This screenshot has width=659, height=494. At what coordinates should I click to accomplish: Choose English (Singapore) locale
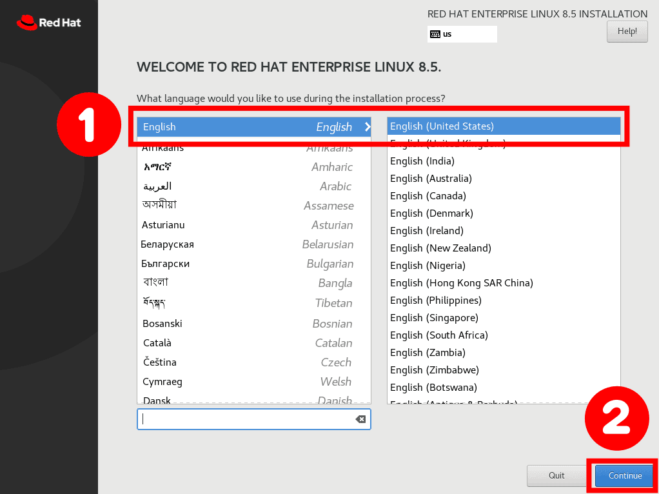[504, 318]
